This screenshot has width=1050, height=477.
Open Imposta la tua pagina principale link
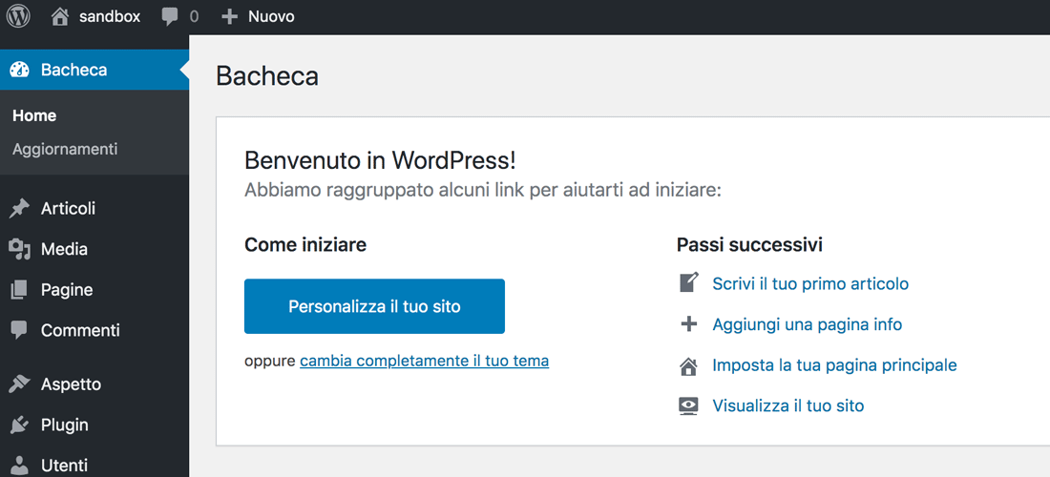tap(834, 366)
